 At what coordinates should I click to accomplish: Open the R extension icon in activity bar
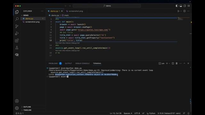point(17,55)
